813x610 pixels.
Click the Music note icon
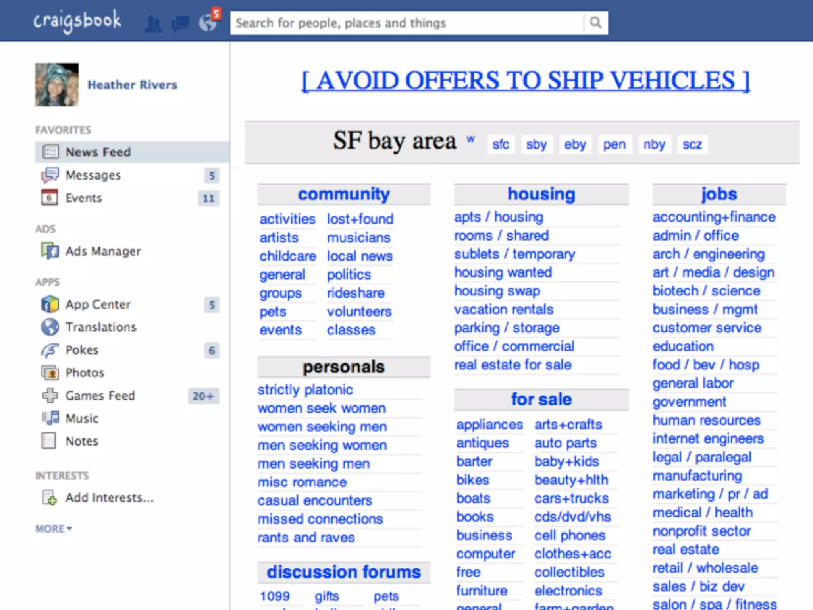(50, 418)
